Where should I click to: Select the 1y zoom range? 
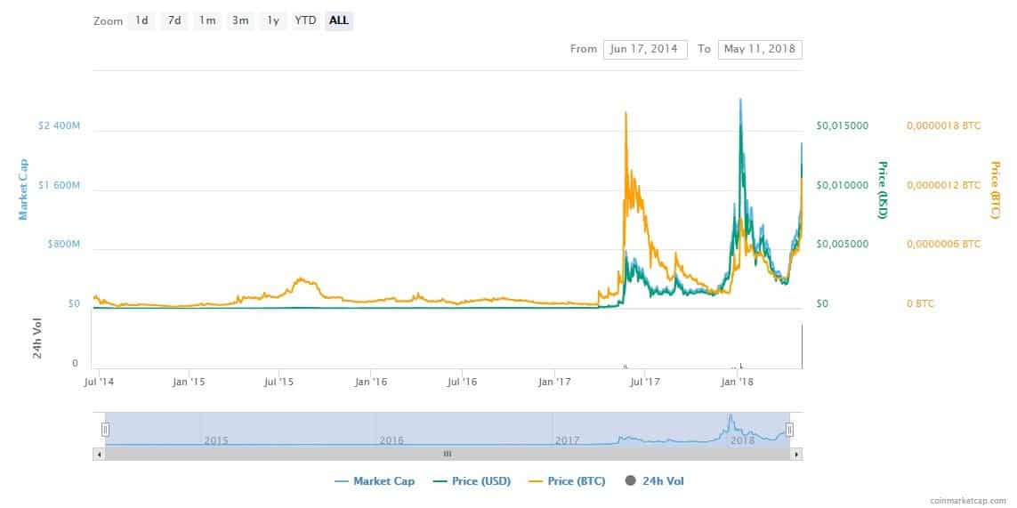(x=271, y=20)
